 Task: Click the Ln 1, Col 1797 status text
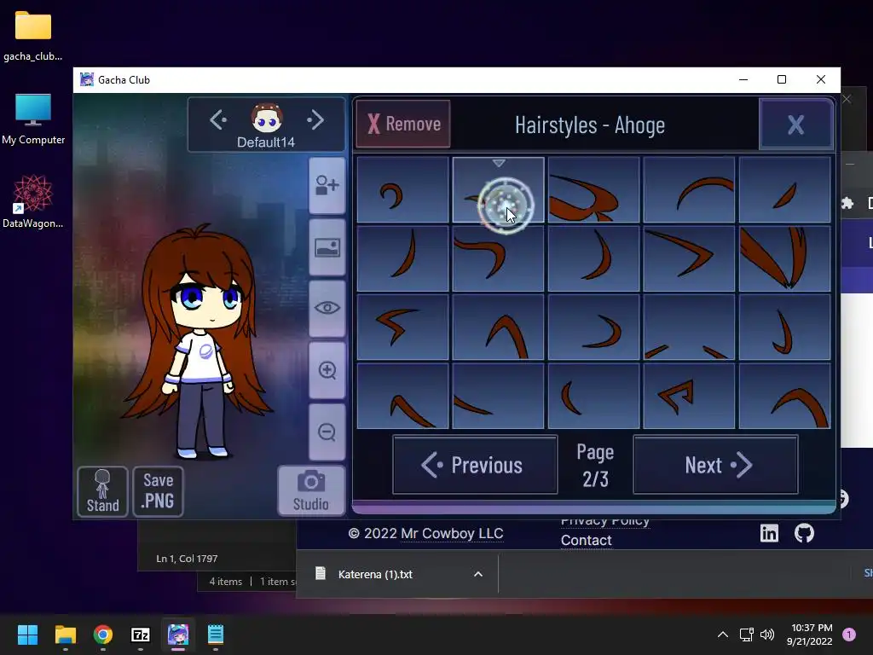(x=187, y=559)
